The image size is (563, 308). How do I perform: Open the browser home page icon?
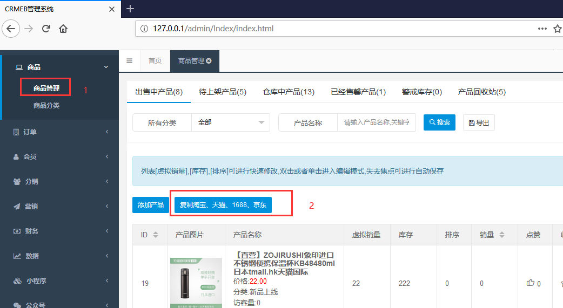pos(63,29)
